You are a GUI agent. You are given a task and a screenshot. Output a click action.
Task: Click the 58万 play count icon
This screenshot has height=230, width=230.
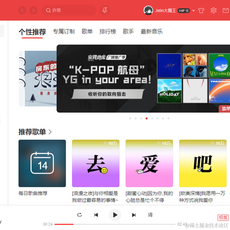(x=159, y=143)
